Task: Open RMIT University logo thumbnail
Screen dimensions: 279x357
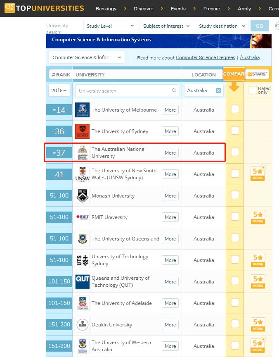Action: click(x=82, y=217)
